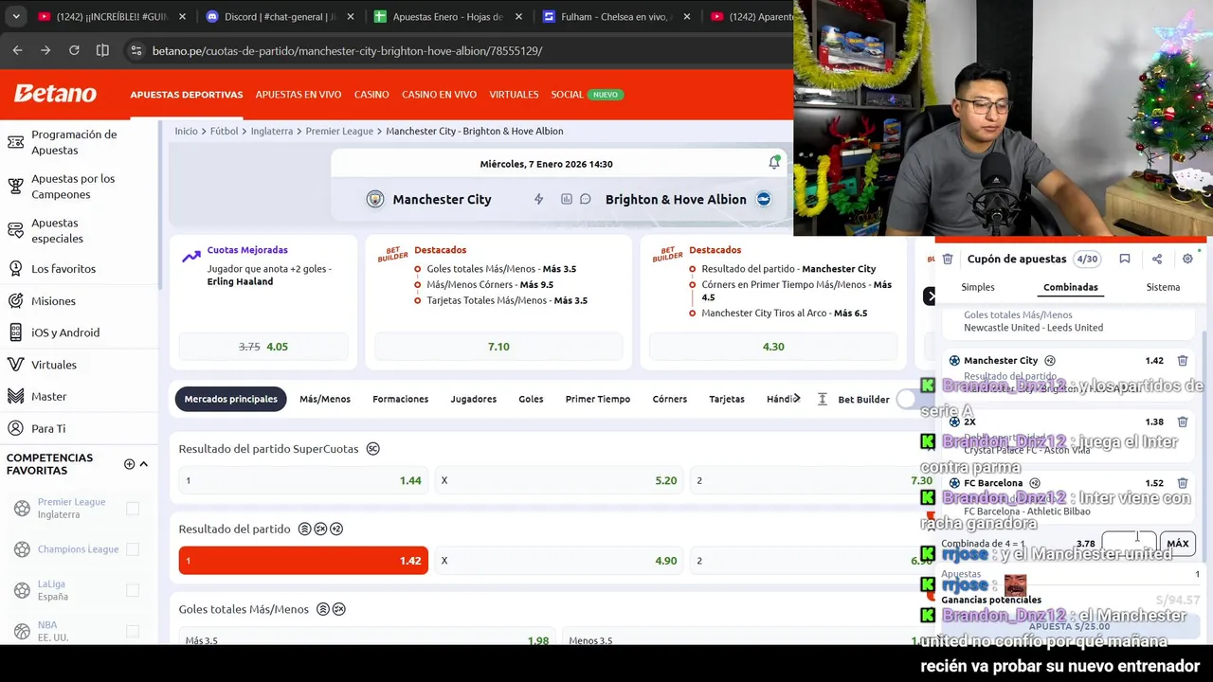The height and width of the screenshot is (682, 1213).
Task: Click the combined stake input field
Action: (1129, 544)
